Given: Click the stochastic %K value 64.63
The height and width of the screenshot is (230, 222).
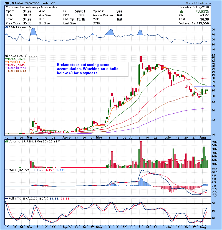Looking at the screenshot, I should tap(54, 199).
